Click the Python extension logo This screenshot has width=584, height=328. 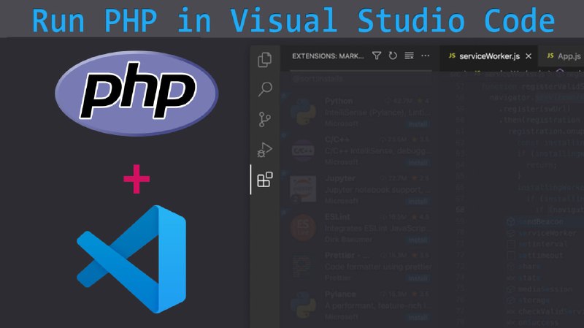303,112
